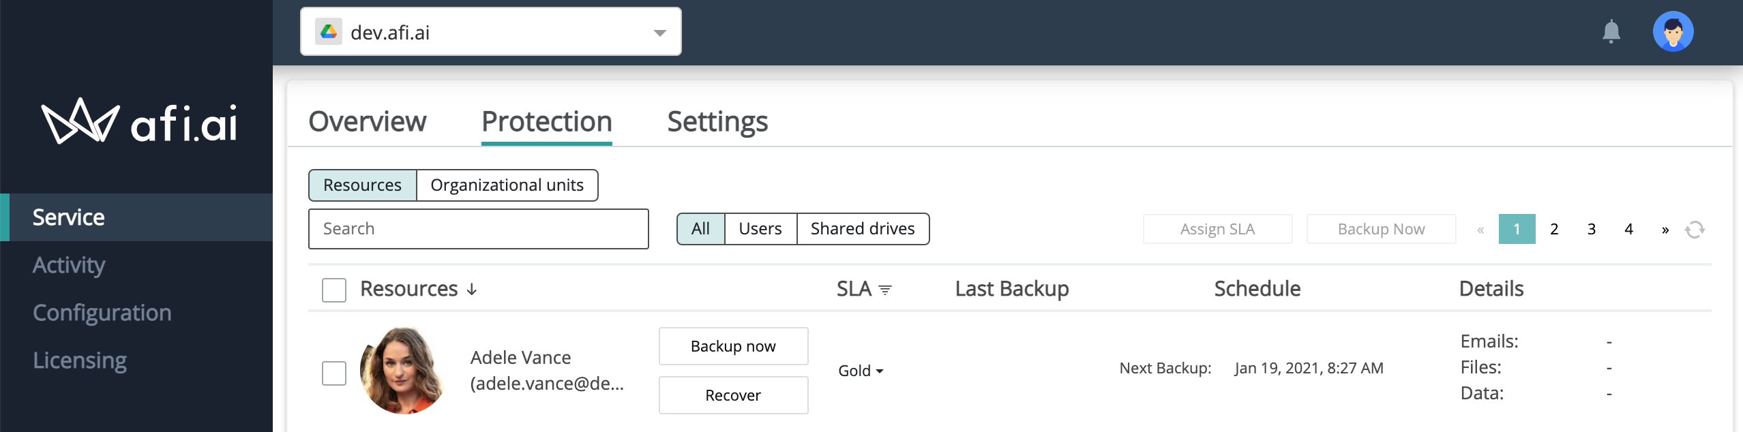Click the Google Drive icon in domain selector

(329, 31)
